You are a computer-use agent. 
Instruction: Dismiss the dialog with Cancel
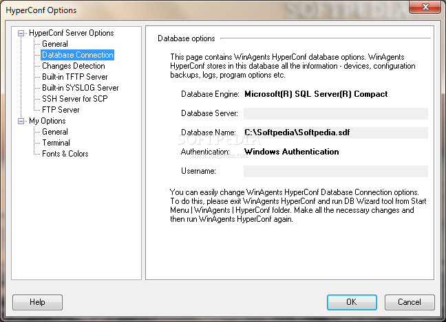(410, 302)
